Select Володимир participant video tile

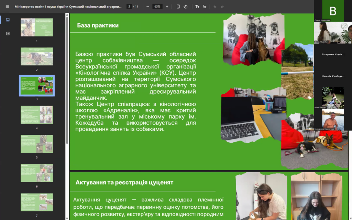333,120
